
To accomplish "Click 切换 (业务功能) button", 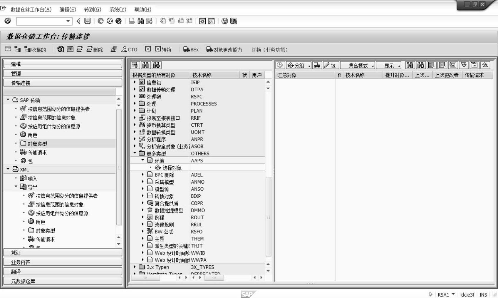I will pyautogui.click(x=269, y=50).
